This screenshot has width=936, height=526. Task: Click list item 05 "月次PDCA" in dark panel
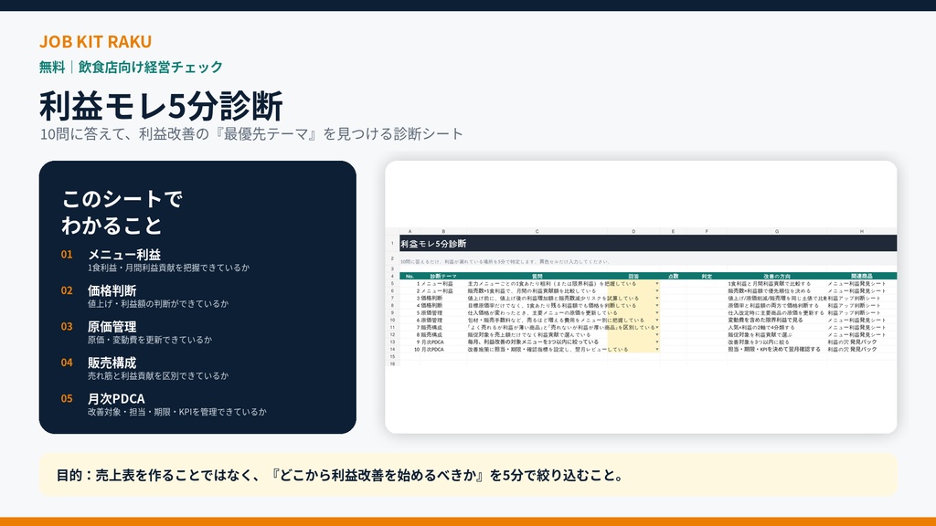point(164,405)
